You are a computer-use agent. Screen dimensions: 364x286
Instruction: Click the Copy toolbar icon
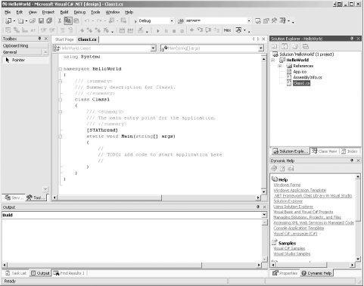click(68, 20)
